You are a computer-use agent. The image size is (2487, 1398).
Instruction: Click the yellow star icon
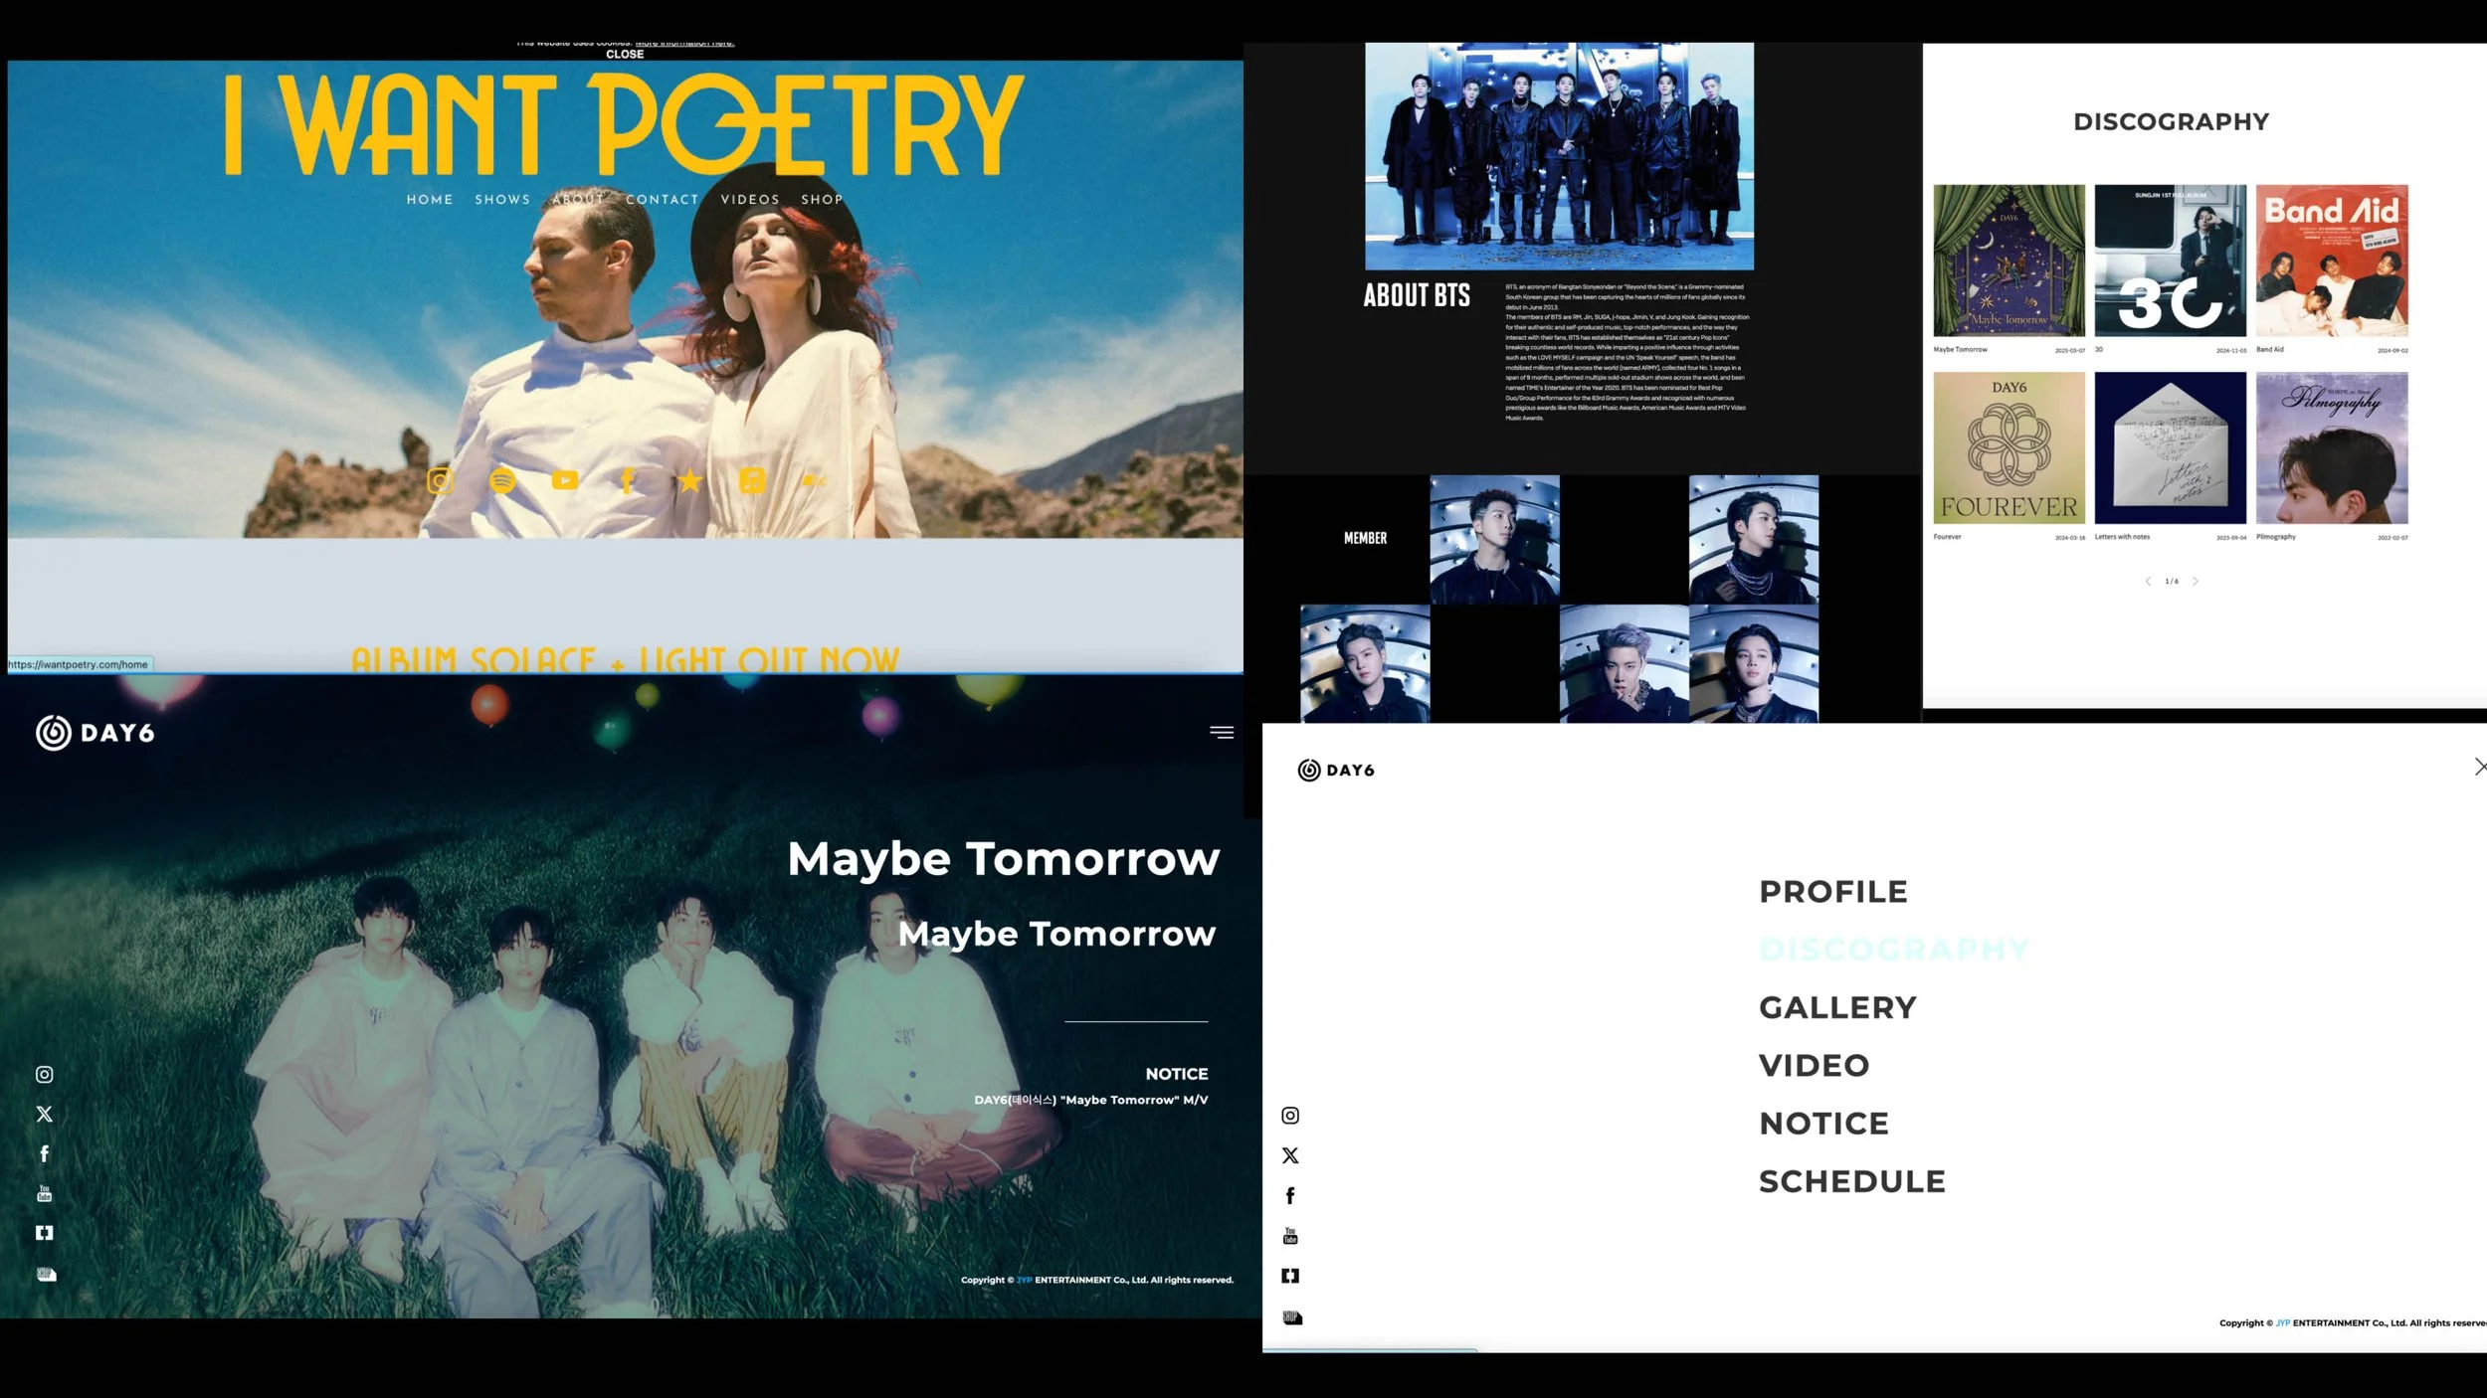click(x=689, y=481)
